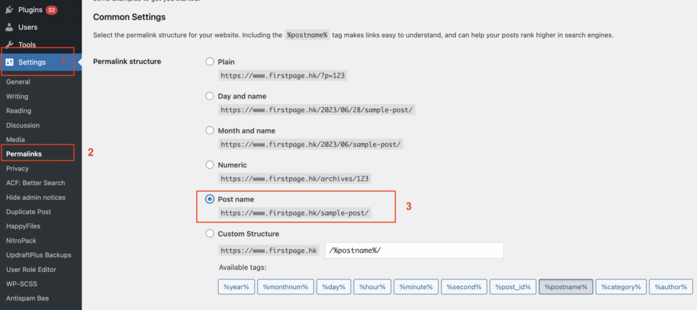
Task: Select the Custom Structure radio button
Action: pos(210,234)
